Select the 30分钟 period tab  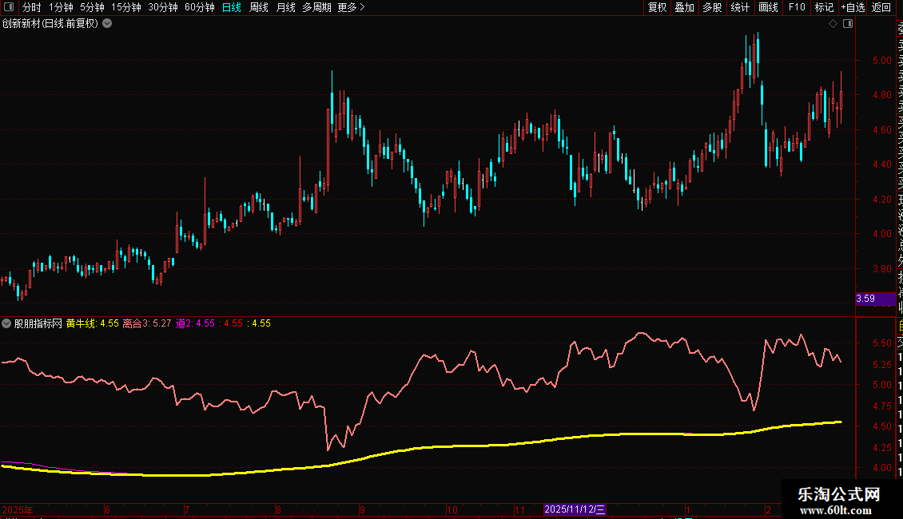[x=163, y=7]
